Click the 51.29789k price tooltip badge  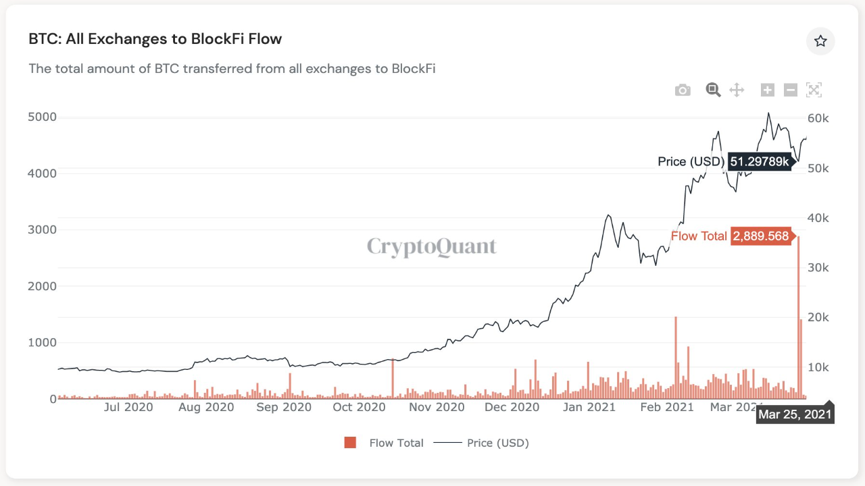pos(760,161)
